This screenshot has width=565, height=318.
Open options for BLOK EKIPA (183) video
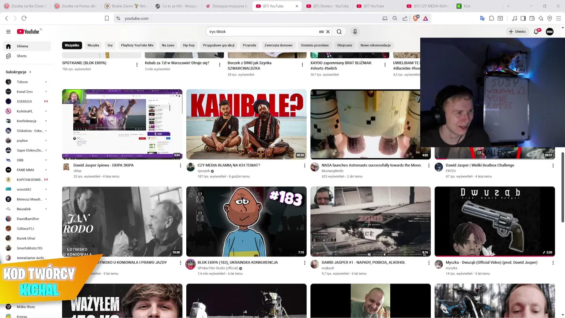pyautogui.click(x=304, y=263)
